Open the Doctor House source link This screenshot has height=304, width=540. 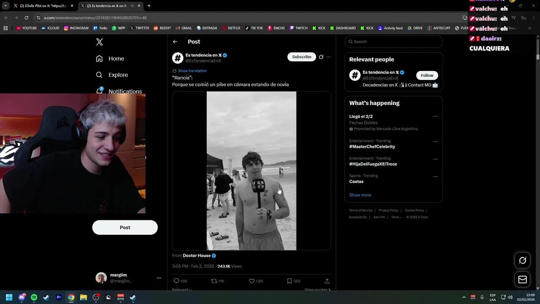coord(197,255)
